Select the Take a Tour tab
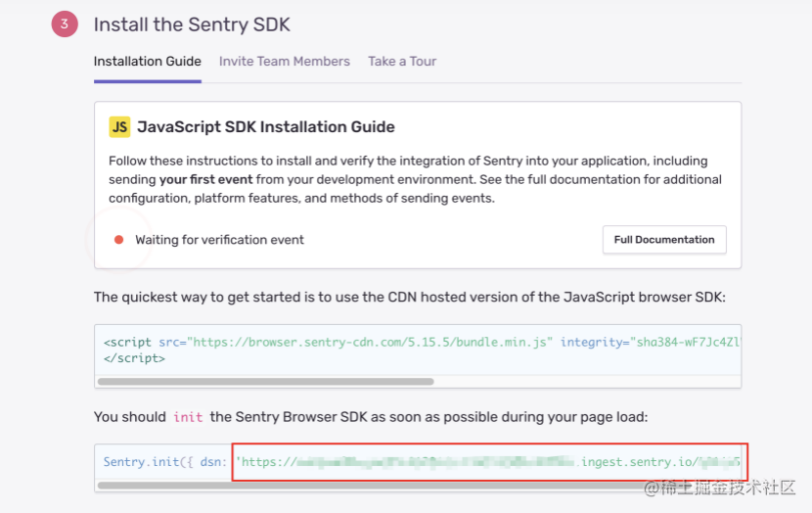Screen dimensions: 812x513 coord(402,61)
